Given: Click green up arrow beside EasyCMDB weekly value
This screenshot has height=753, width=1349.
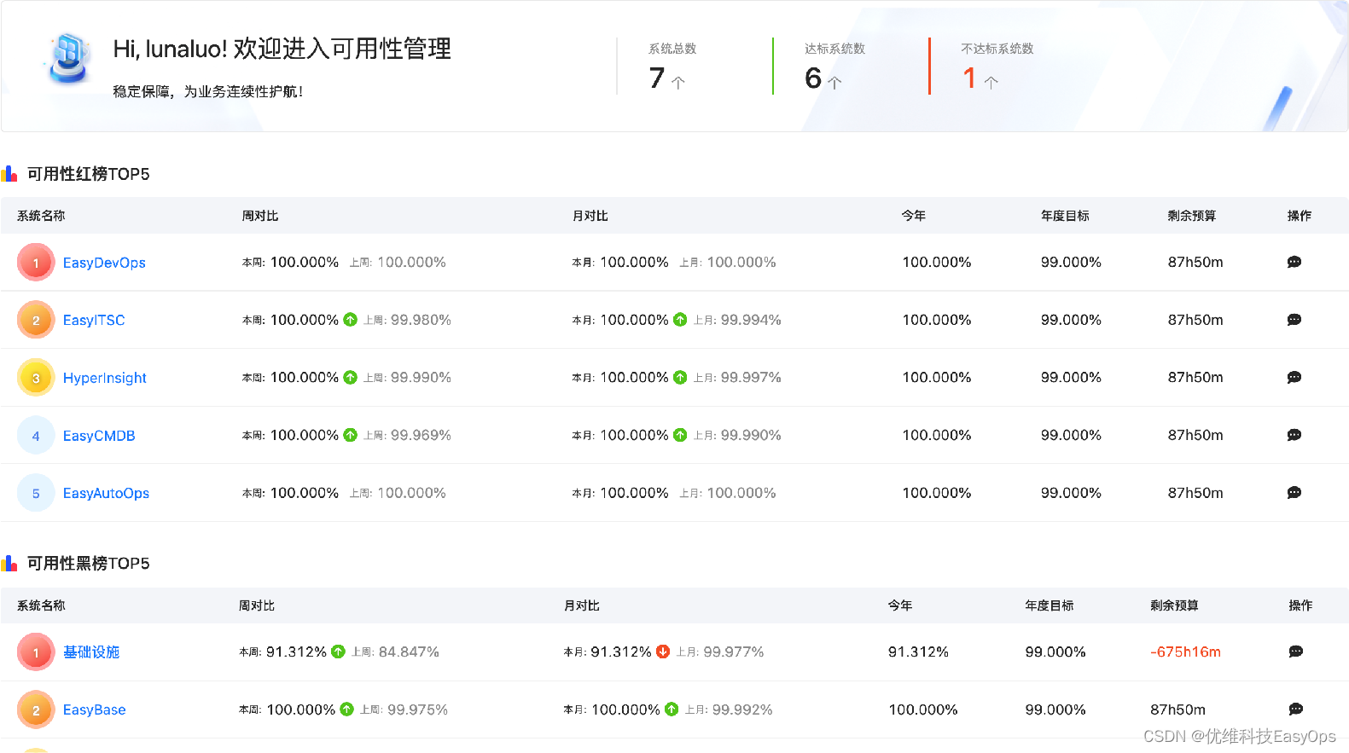Looking at the screenshot, I should (x=350, y=435).
